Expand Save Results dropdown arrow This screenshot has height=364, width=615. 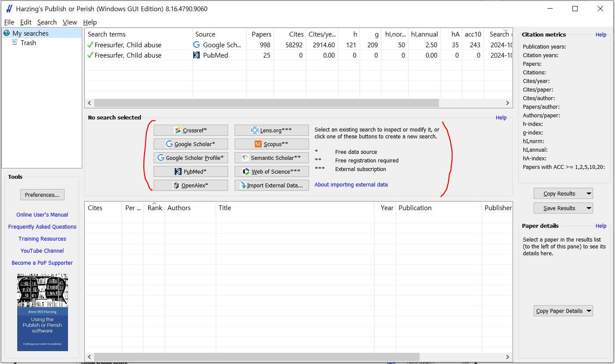click(589, 208)
